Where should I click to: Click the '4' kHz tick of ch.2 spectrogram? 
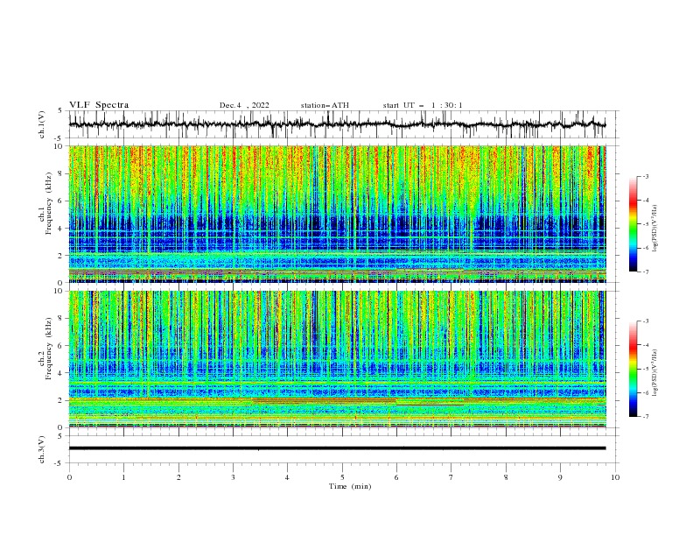click(x=61, y=373)
